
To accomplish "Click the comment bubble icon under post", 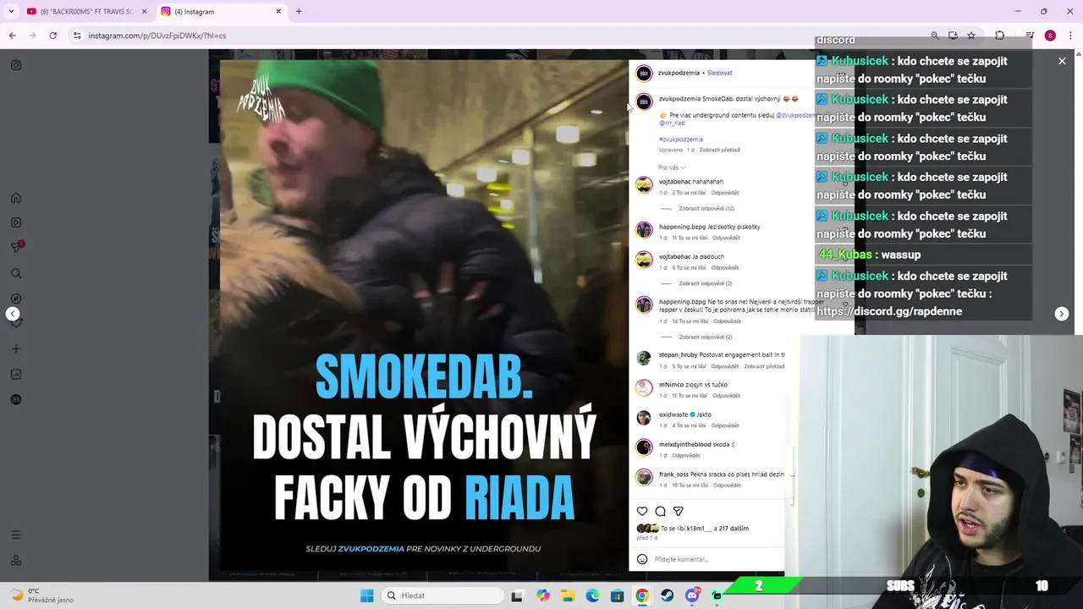I will coord(660,511).
